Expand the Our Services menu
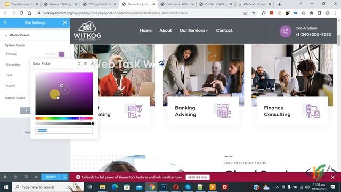 point(193,30)
